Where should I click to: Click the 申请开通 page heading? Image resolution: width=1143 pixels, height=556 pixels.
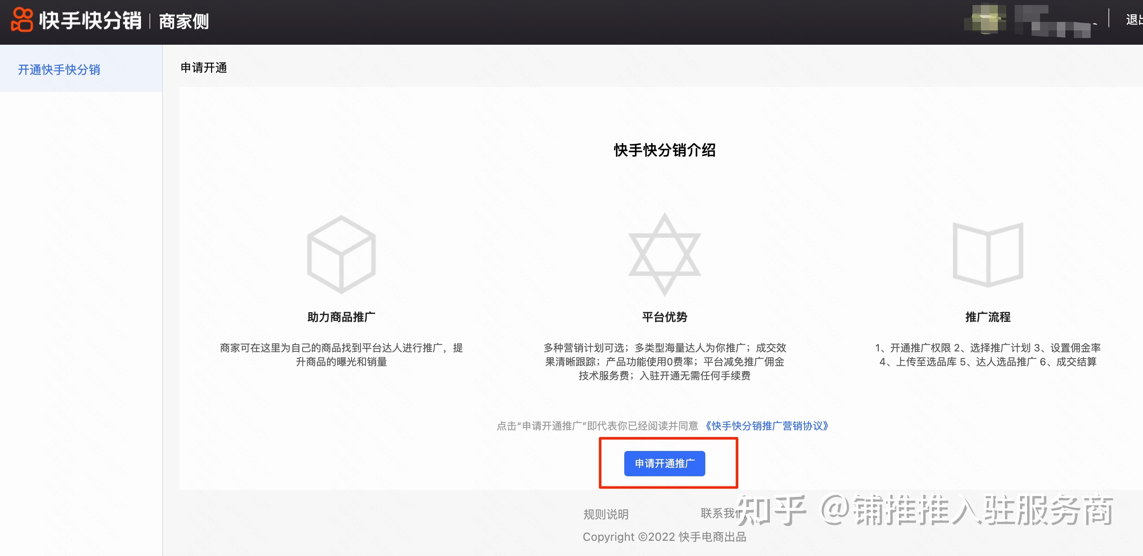[x=204, y=67]
